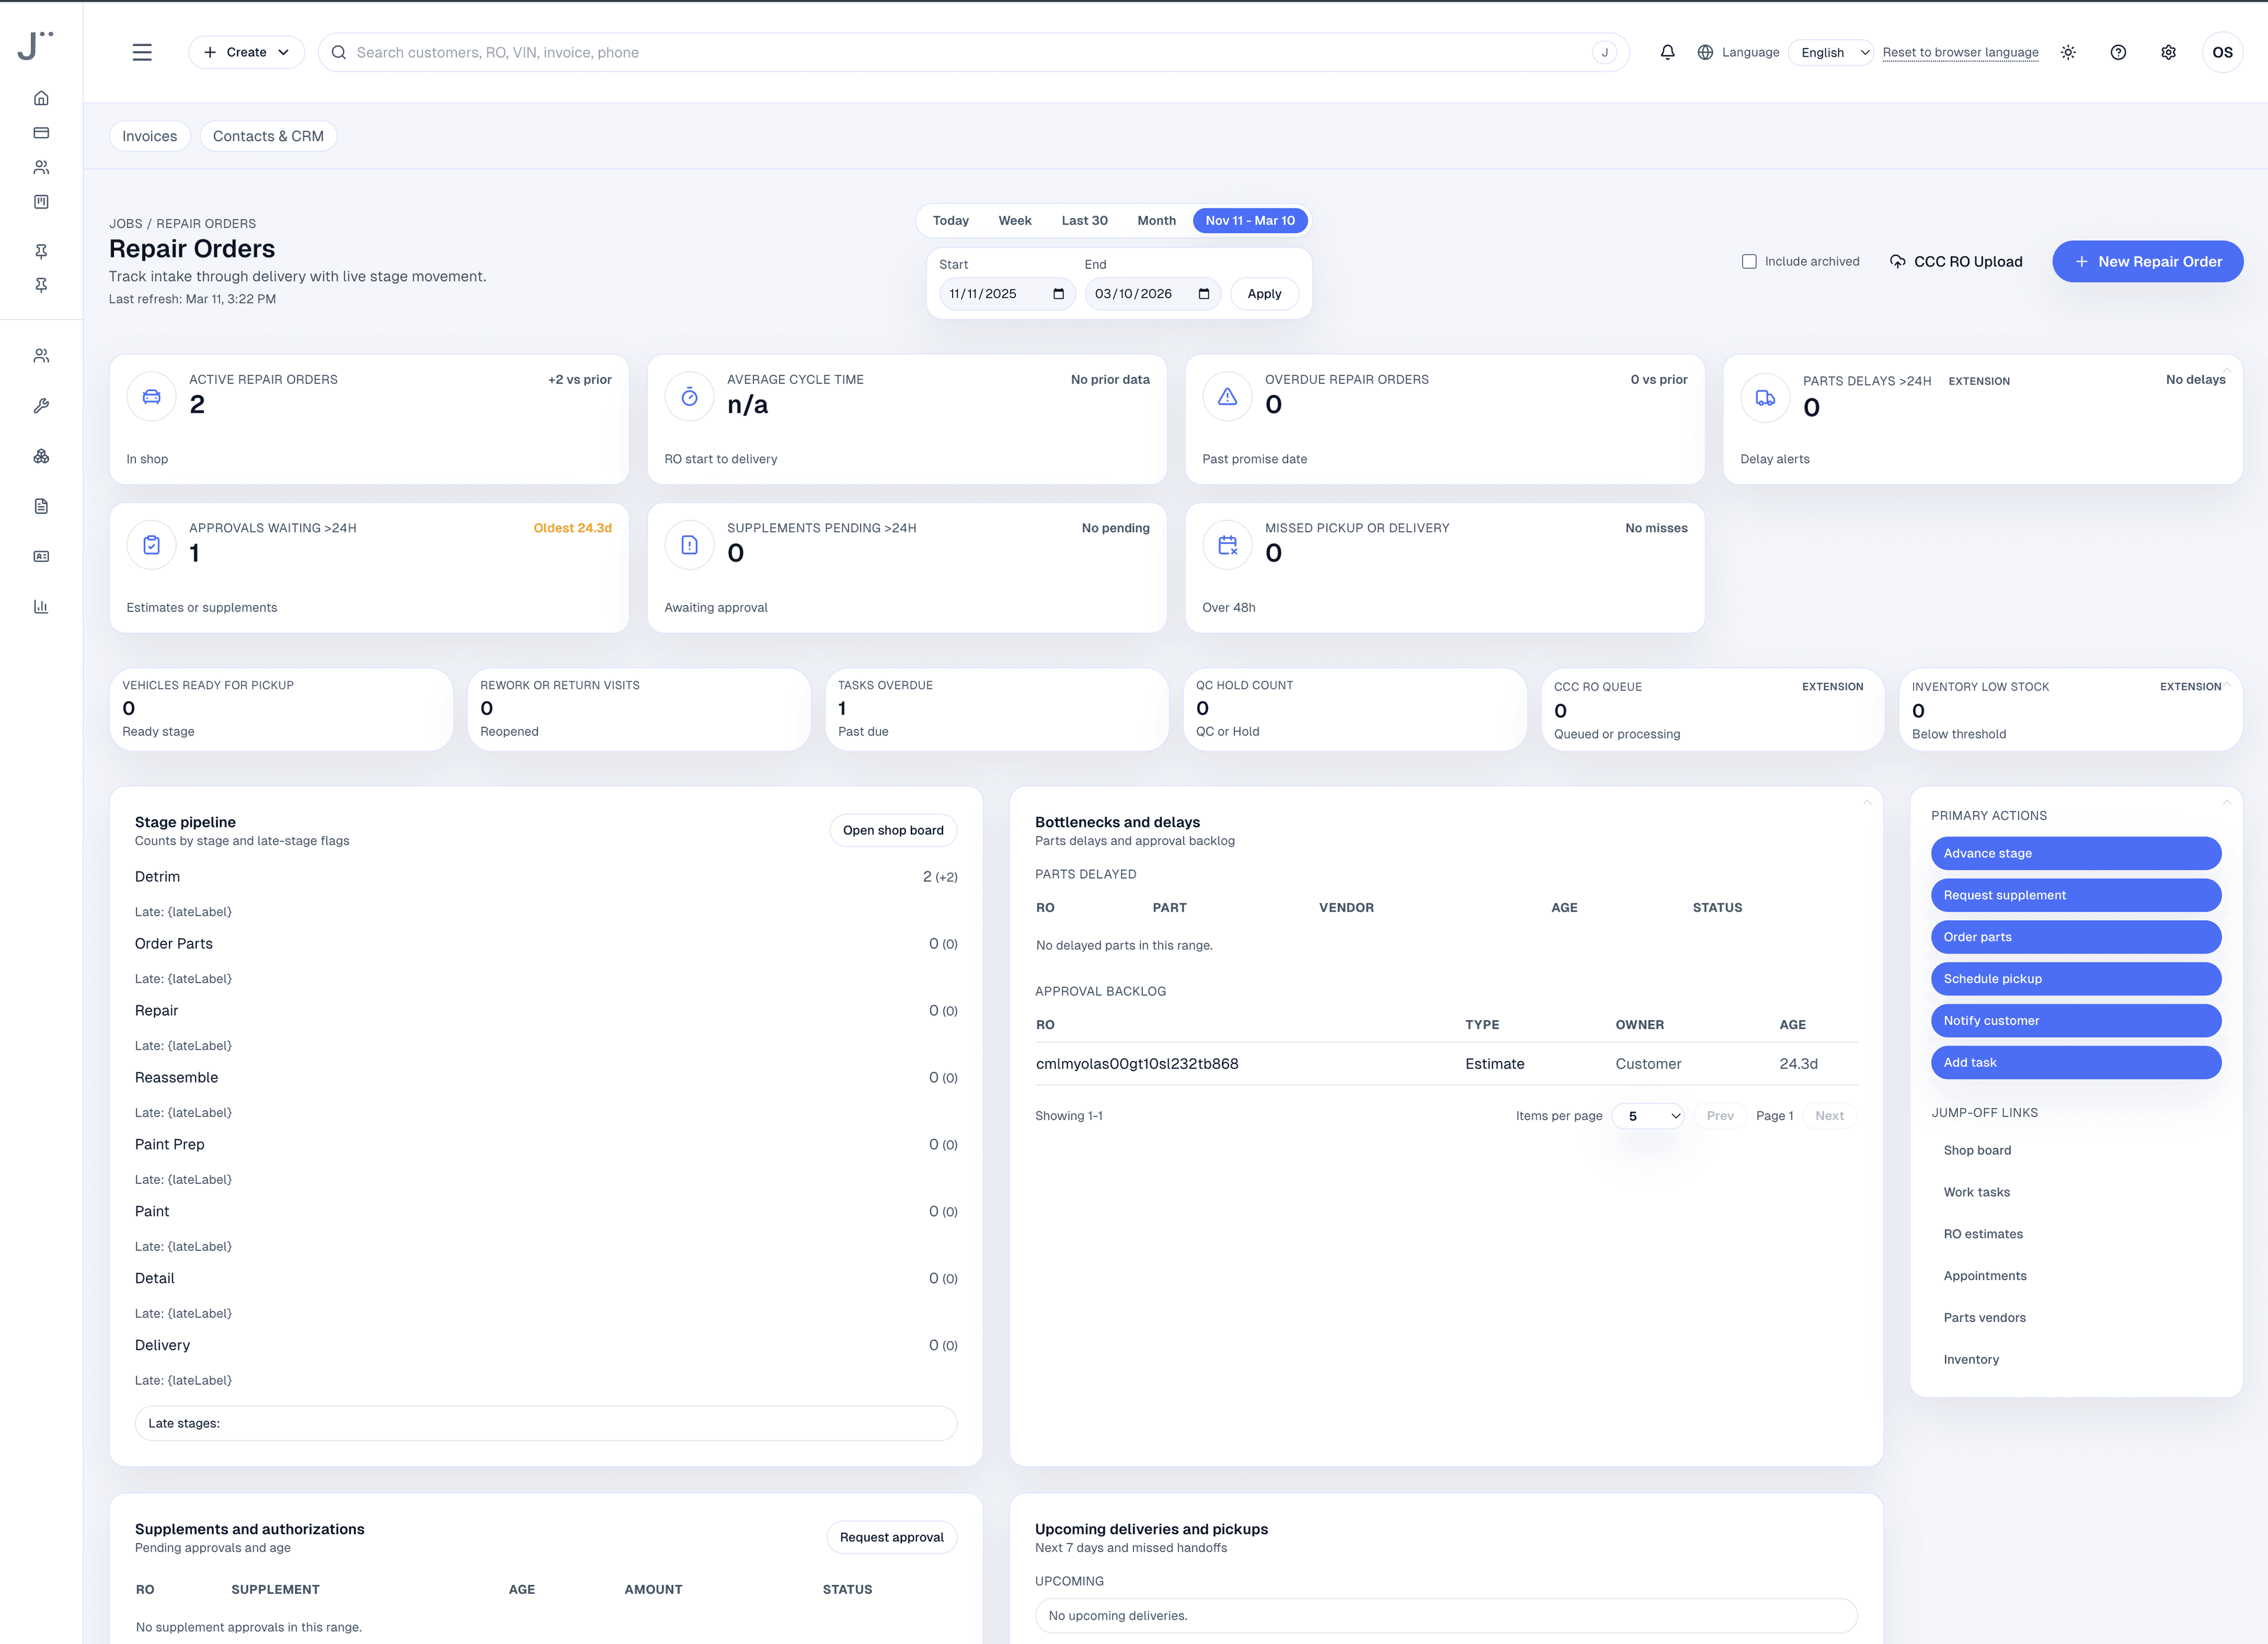Enable the Include archived checkbox

1749,261
